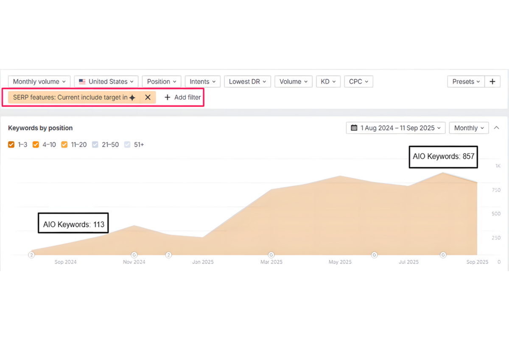The image size is (509, 339).
Task: Remove the SERP features filter with X
Action: point(148,97)
